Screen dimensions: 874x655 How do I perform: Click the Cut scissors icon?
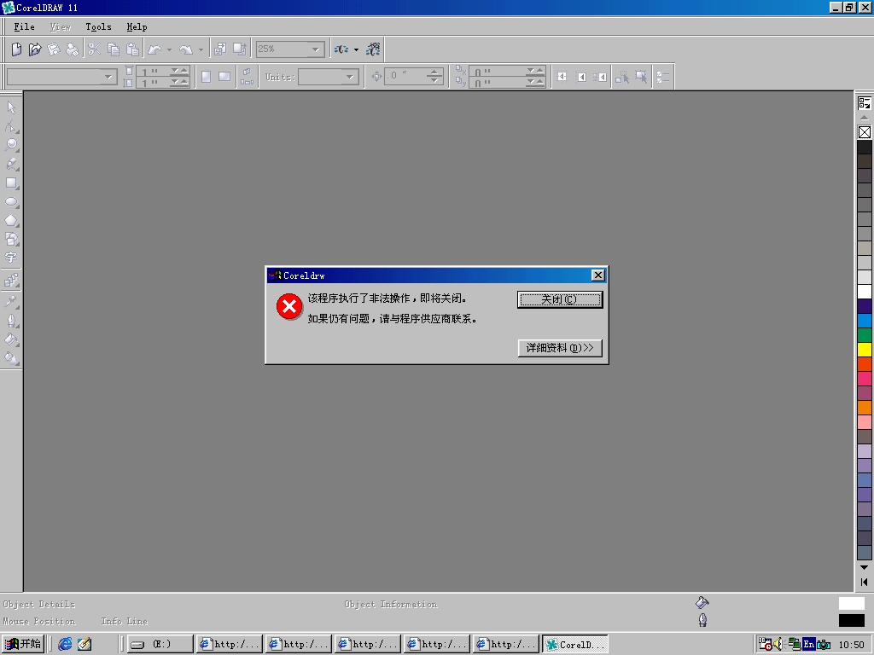click(94, 49)
